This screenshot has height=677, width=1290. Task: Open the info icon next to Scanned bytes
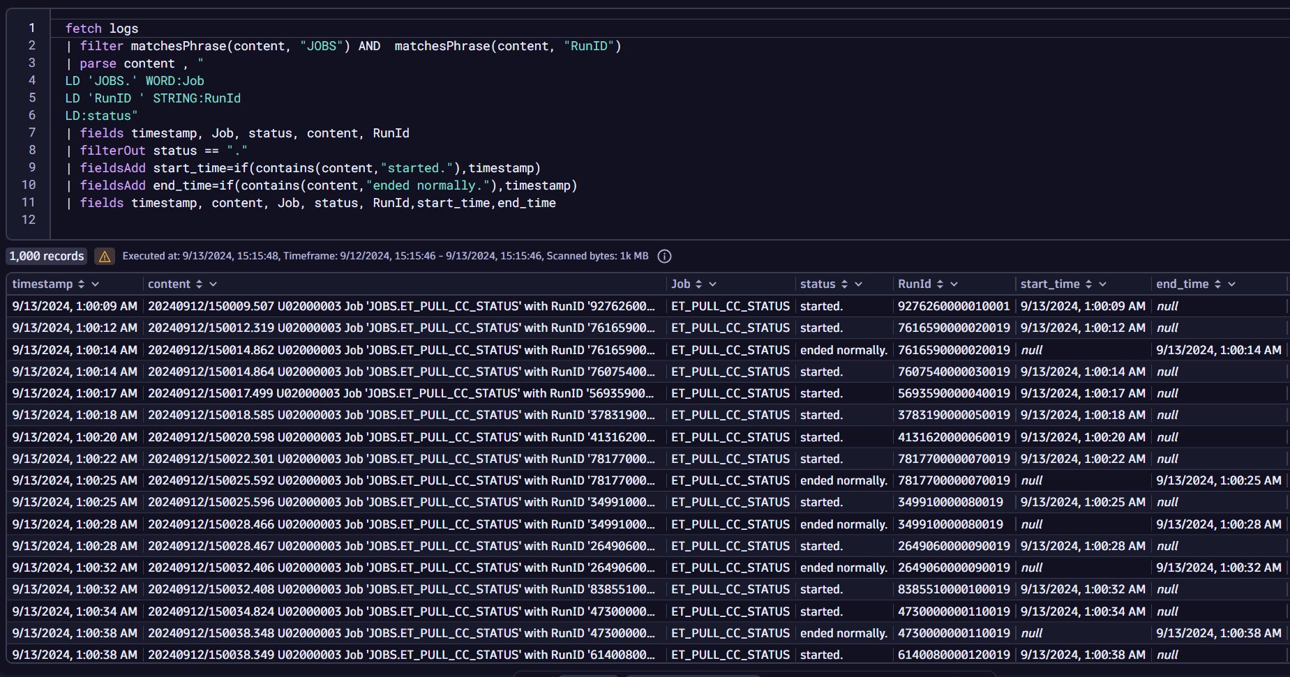point(663,256)
